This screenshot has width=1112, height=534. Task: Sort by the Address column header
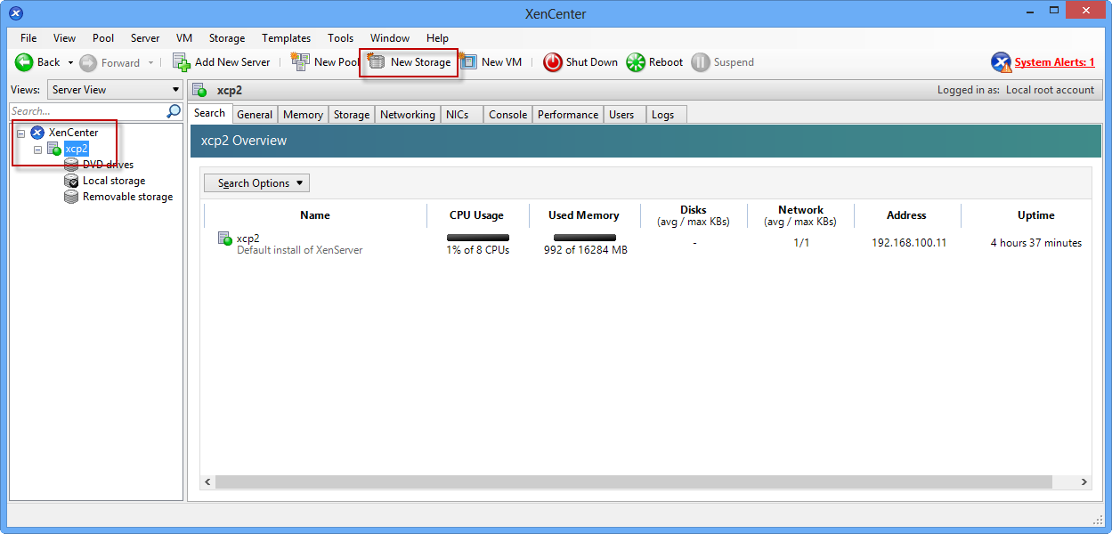(907, 215)
